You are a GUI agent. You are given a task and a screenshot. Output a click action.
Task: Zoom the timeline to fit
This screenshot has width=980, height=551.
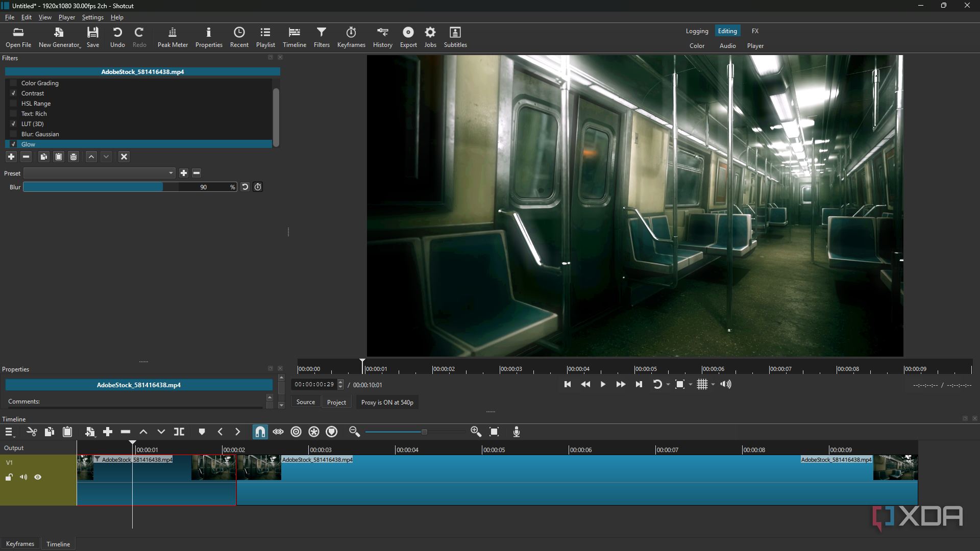point(494,432)
